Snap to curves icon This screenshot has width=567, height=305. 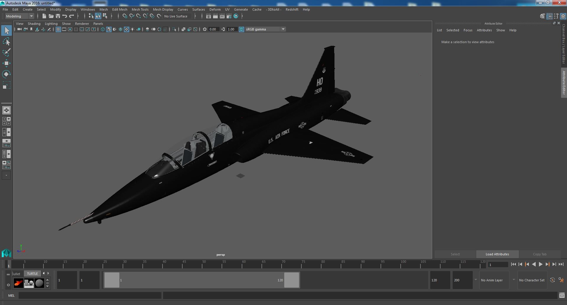132,16
